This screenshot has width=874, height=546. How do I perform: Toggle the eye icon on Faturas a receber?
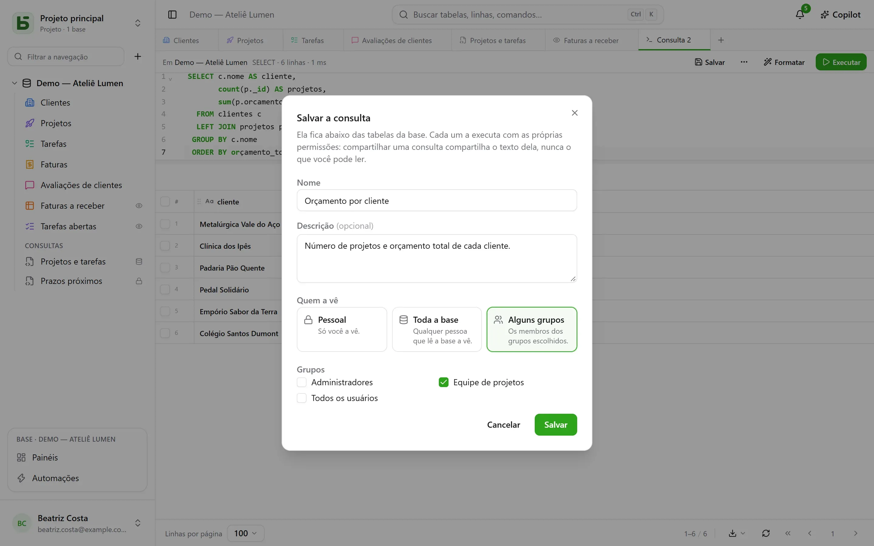click(x=139, y=206)
